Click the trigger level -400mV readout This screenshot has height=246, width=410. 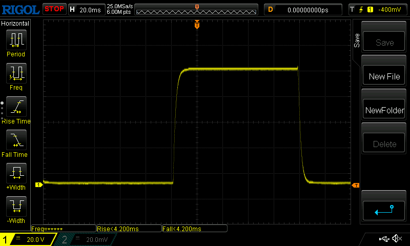pyautogui.click(x=389, y=10)
